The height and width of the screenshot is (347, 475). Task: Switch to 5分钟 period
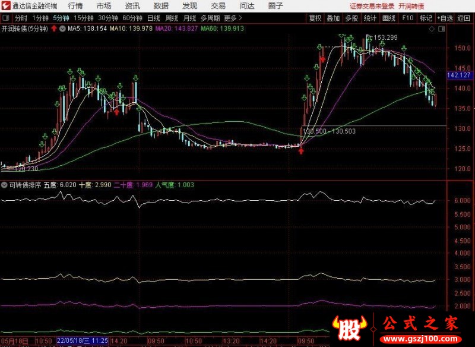click(61, 18)
